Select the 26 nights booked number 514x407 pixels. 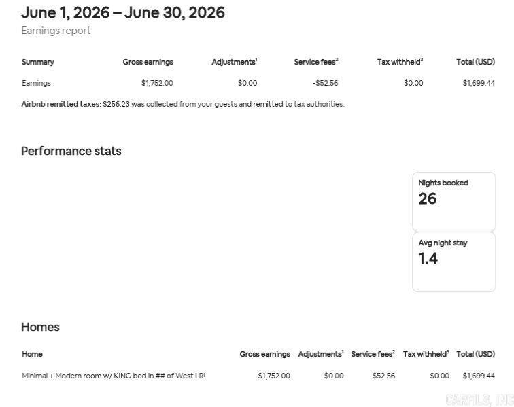pyautogui.click(x=428, y=199)
